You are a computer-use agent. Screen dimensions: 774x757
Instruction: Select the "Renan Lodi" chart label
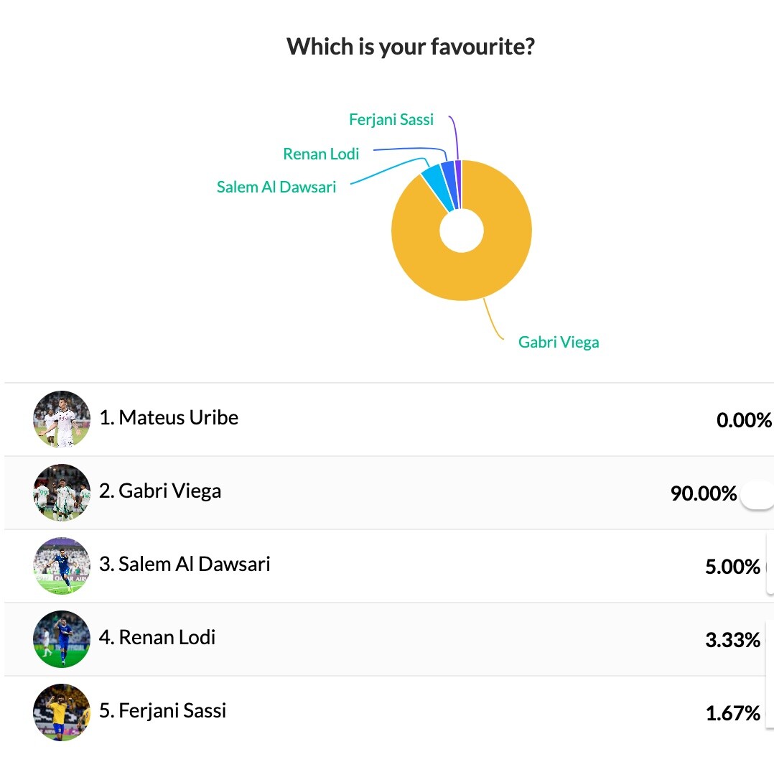coord(321,154)
